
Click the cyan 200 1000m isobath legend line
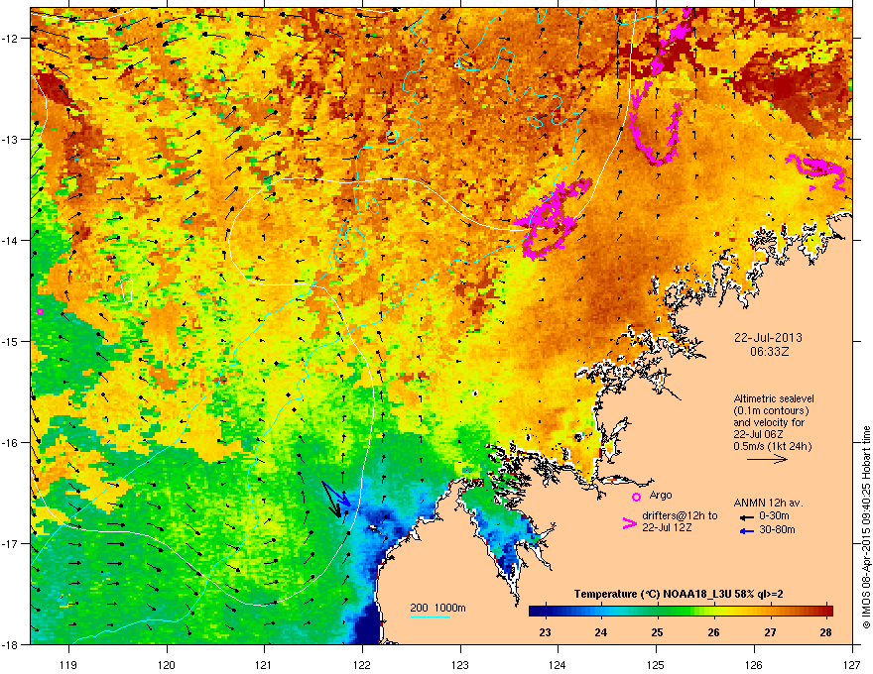click(x=431, y=617)
